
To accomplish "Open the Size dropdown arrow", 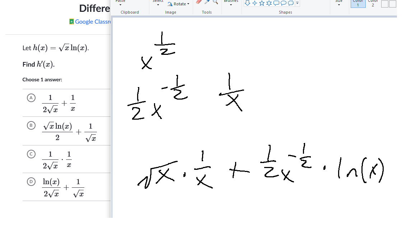I will click(339, 5).
